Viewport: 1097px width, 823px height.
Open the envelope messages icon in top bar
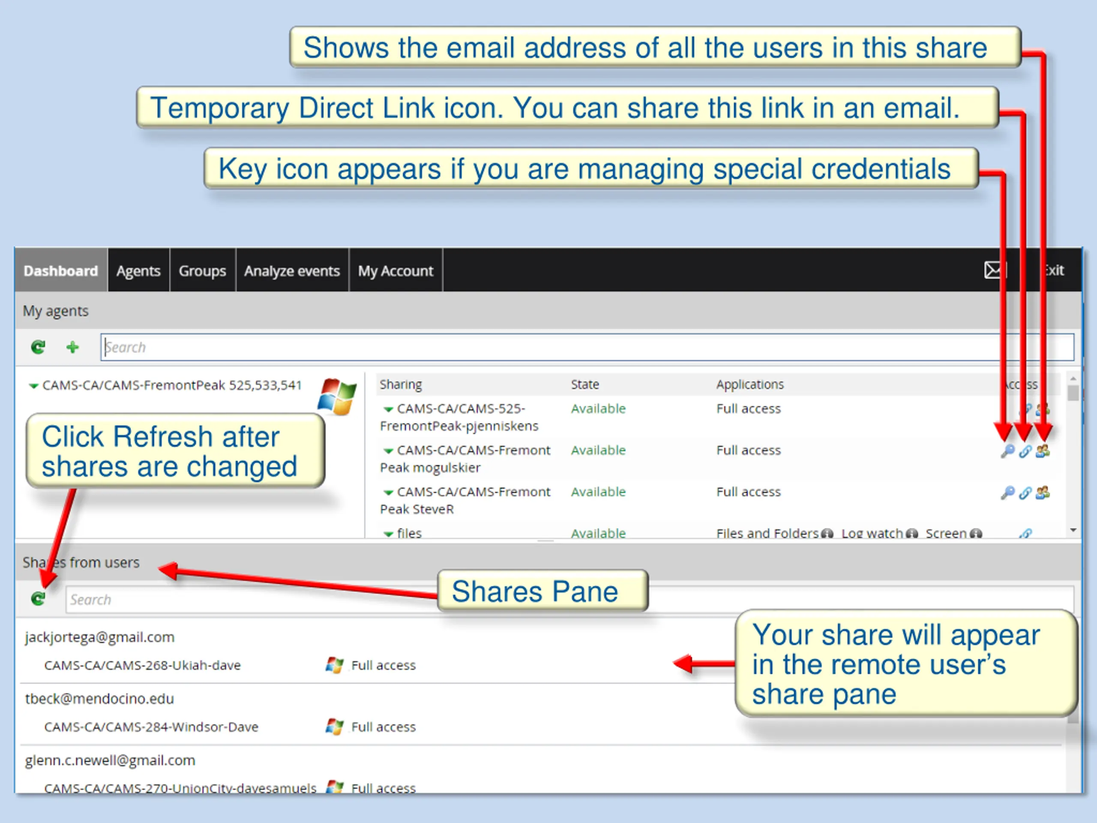[992, 270]
